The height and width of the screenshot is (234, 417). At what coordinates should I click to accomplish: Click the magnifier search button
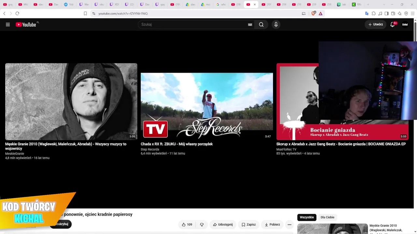(x=261, y=24)
